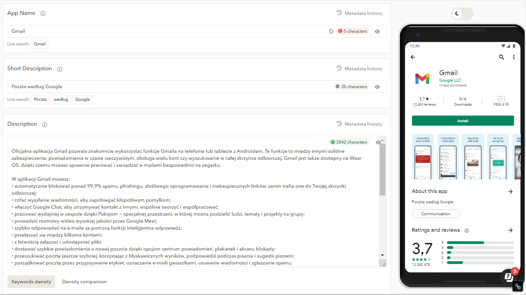
Task: Click the back arrow in phone preview
Action: click(x=413, y=57)
